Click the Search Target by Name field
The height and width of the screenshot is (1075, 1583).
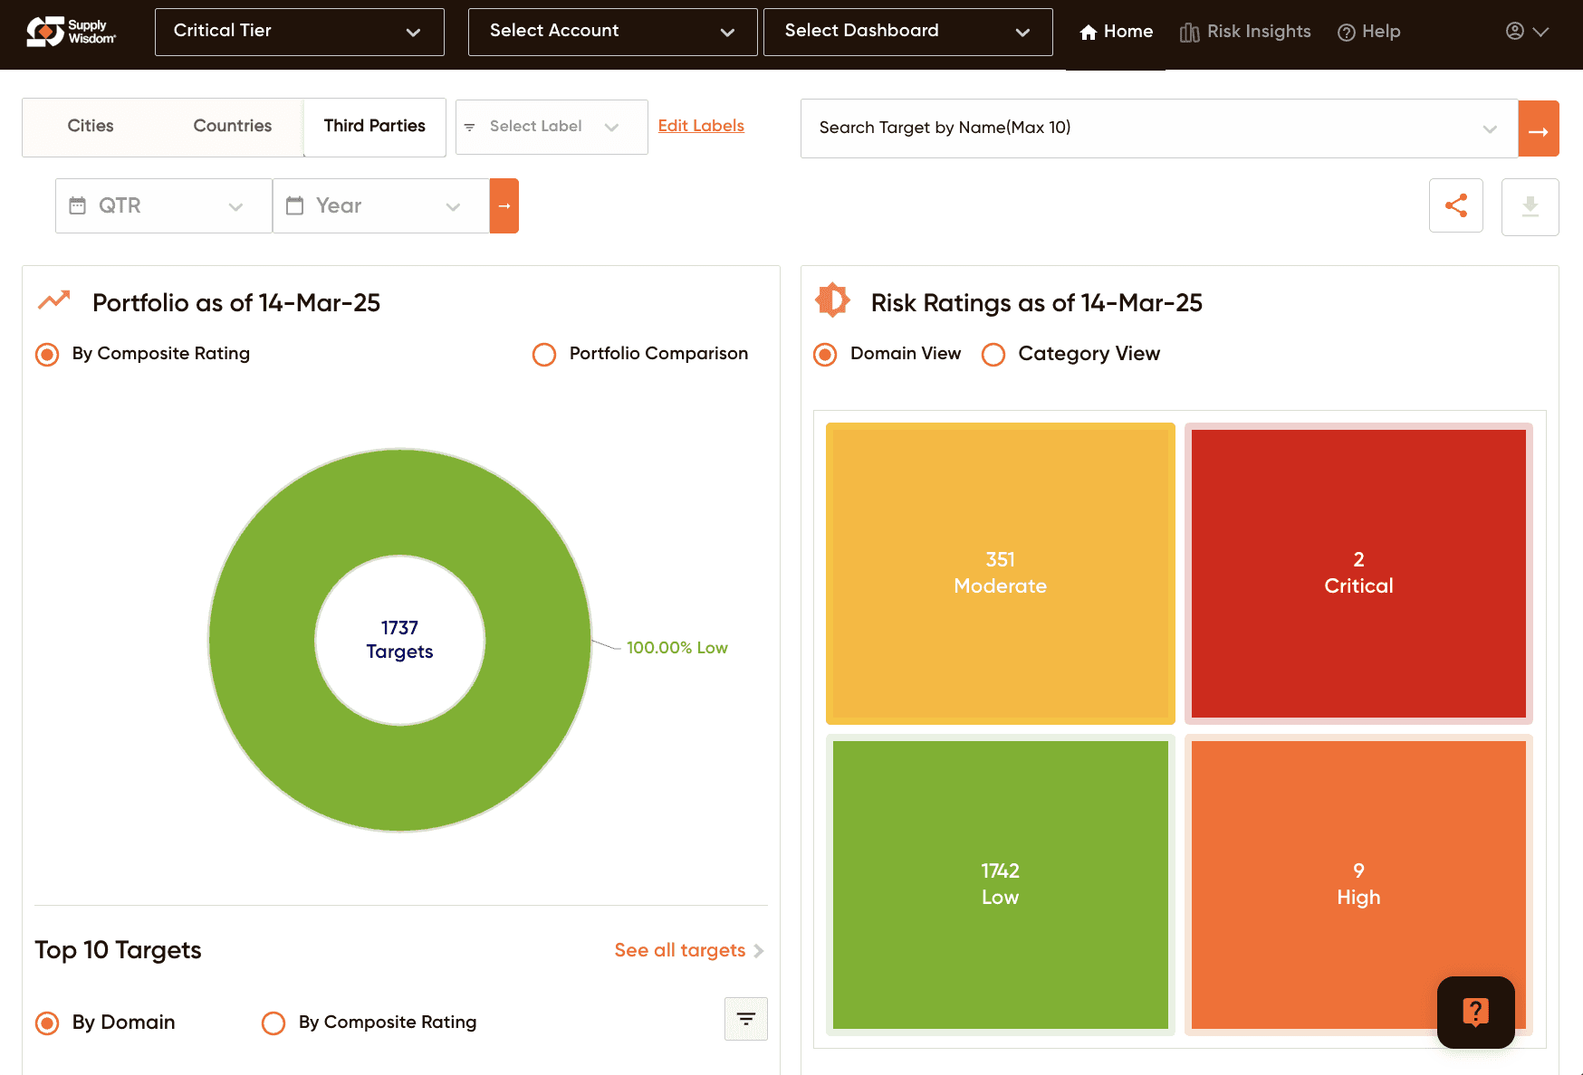click(x=1159, y=128)
